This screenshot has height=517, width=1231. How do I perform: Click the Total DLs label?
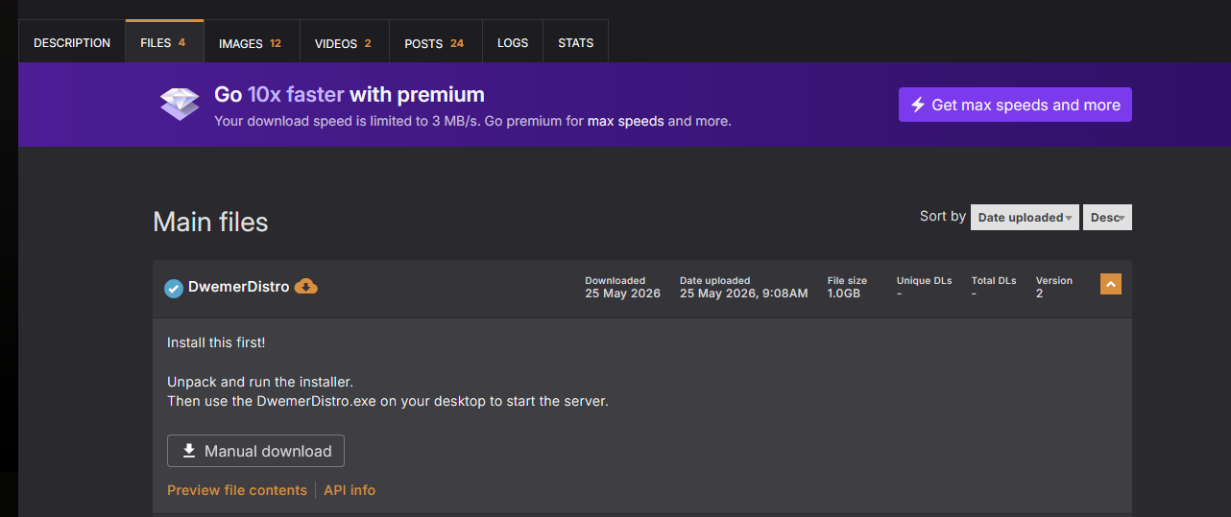[994, 281]
